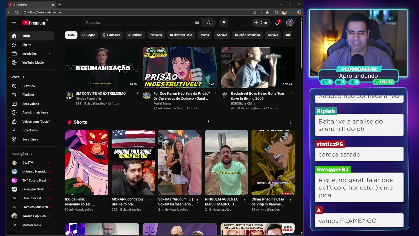Image resolution: width=419 pixels, height=236 pixels.
Task: Open the hamburger guide menu
Action: pos(14,22)
